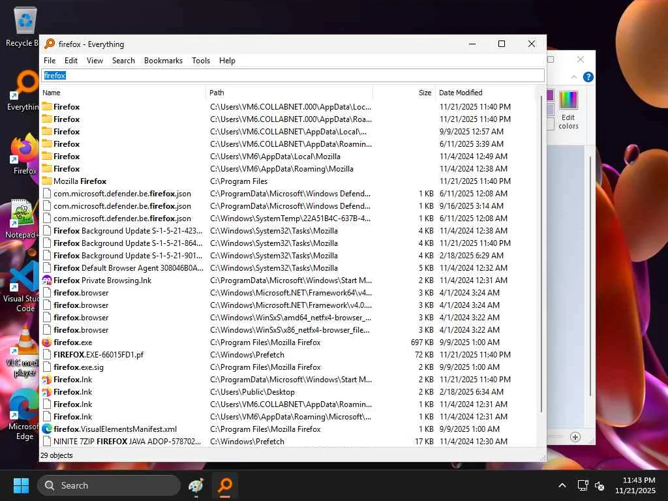668x501 pixels.
Task: Select Firefox Default Browser Agent file icon
Action: (x=47, y=268)
